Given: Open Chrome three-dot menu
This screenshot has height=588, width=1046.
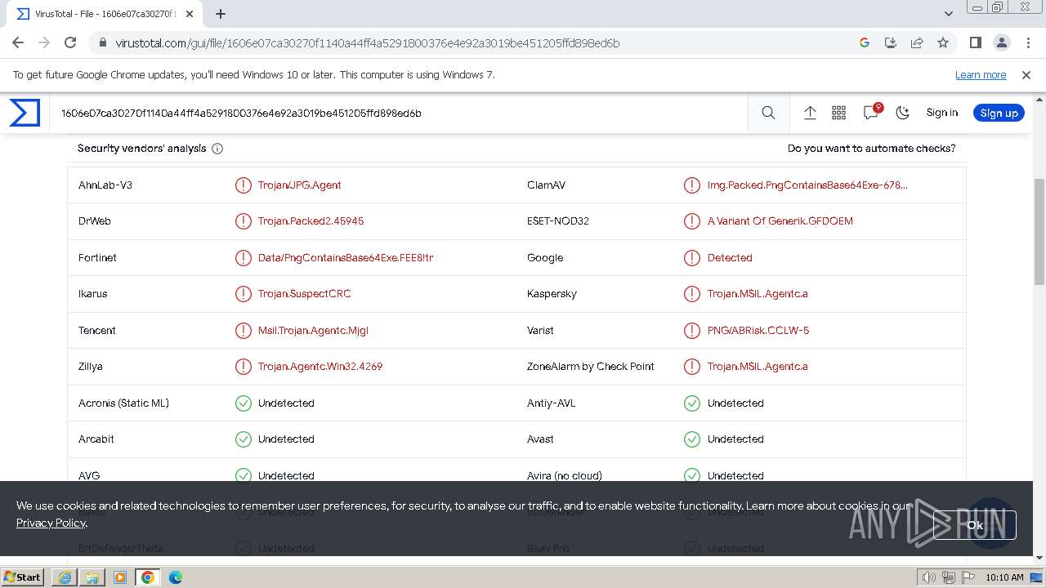Looking at the screenshot, I should pos(1027,42).
